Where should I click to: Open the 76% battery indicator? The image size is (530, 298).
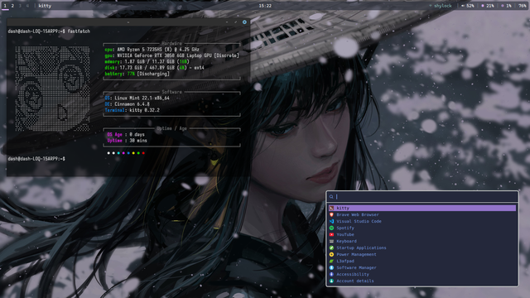pyautogui.click(x=523, y=6)
